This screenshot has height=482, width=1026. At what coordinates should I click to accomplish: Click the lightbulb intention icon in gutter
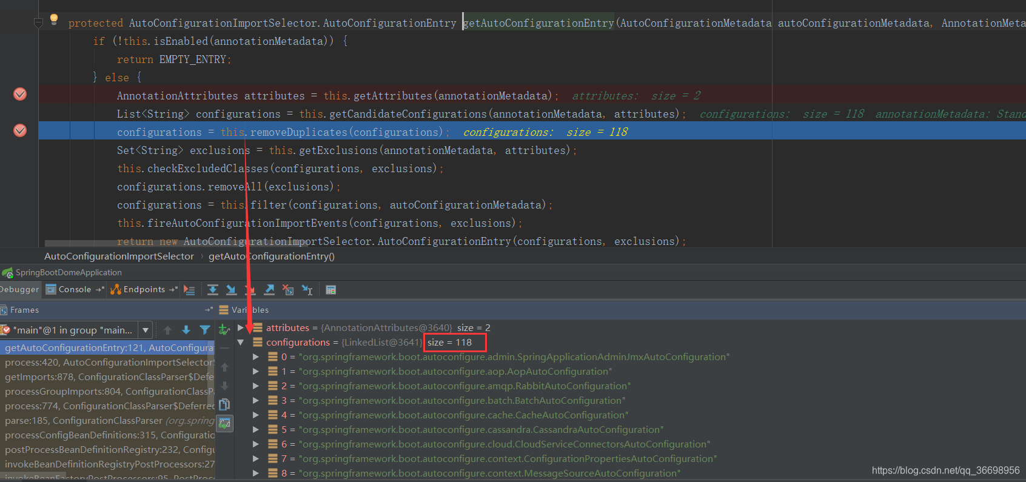point(54,19)
